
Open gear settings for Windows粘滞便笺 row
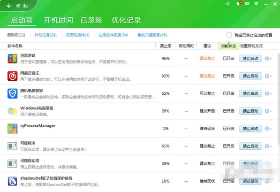click(268, 111)
